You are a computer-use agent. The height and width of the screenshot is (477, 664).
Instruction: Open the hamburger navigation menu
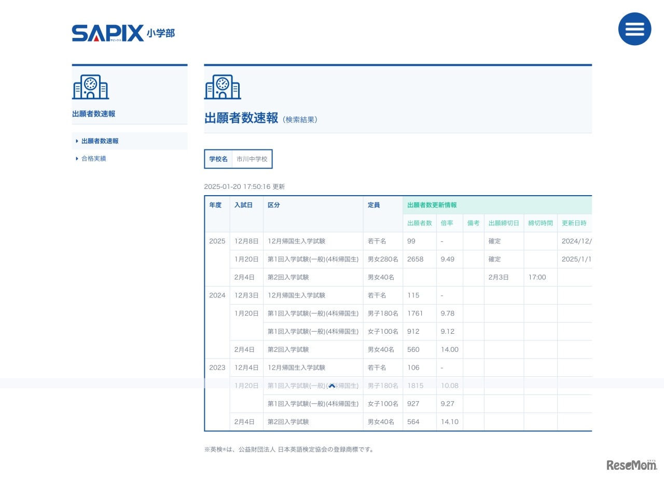(634, 29)
